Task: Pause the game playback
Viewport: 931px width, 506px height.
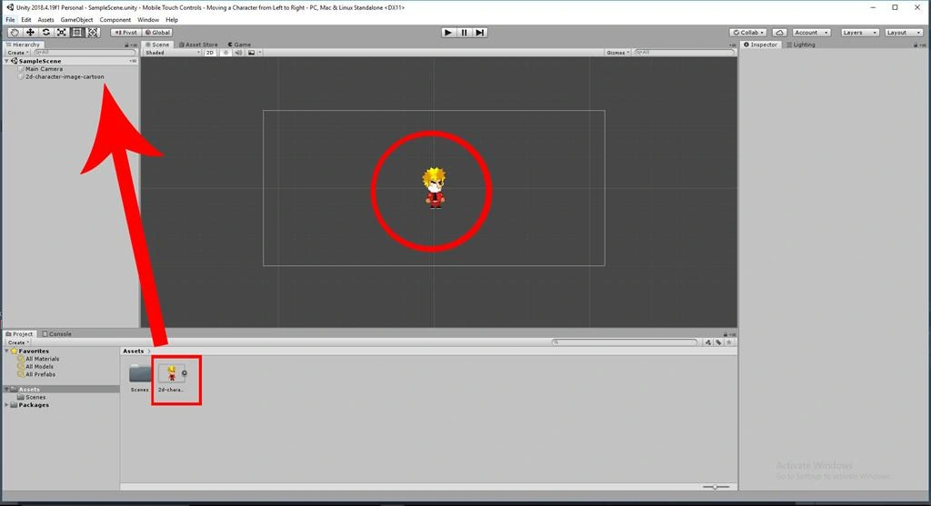Action: tap(465, 33)
